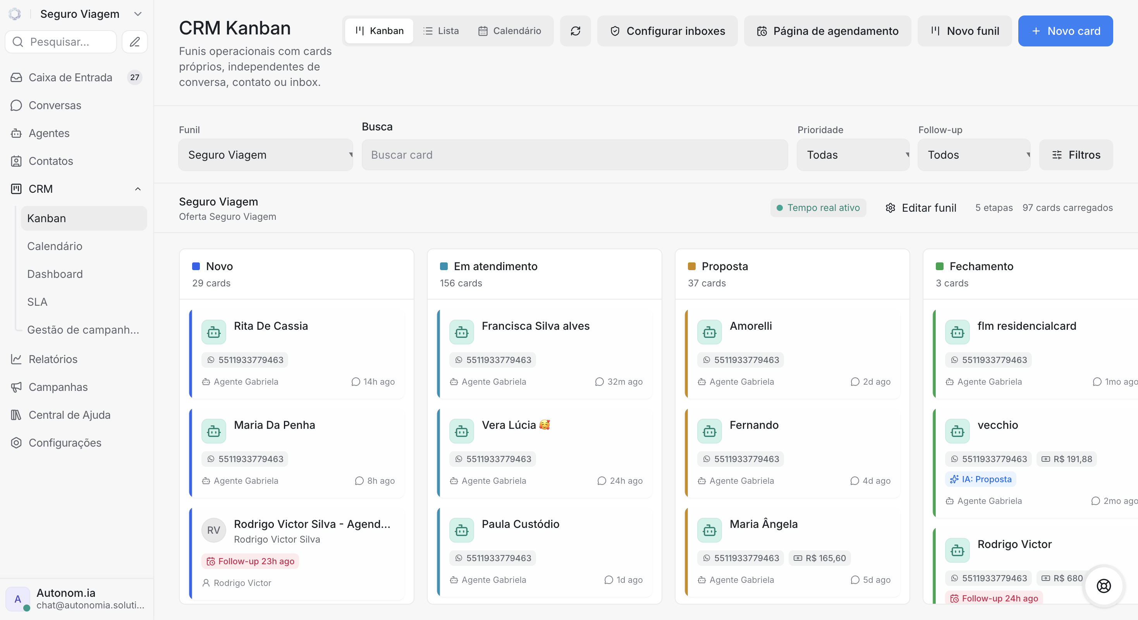Click the WhatsApp number chip on Fernando card
Screen dimensions: 1138x620
tap(741, 459)
